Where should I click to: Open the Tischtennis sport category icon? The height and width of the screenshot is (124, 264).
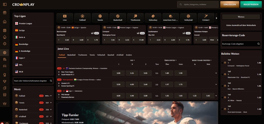[135, 17]
